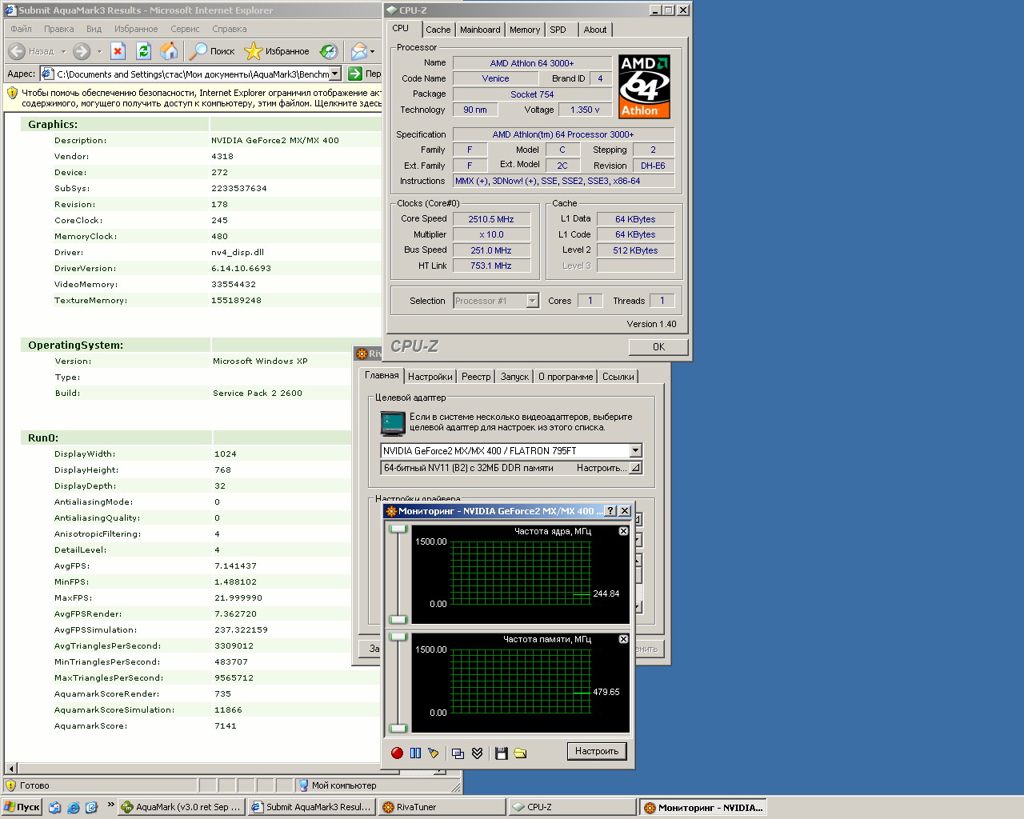1024x819 pixels.
Task: Click the Настроить customize arrow for NV11 adapter
Action: [635, 468]
